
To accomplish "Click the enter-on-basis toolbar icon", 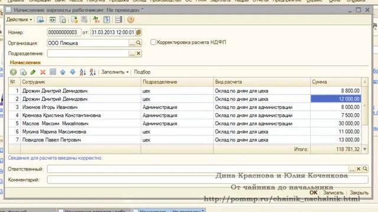I will [x=74, y=19].
